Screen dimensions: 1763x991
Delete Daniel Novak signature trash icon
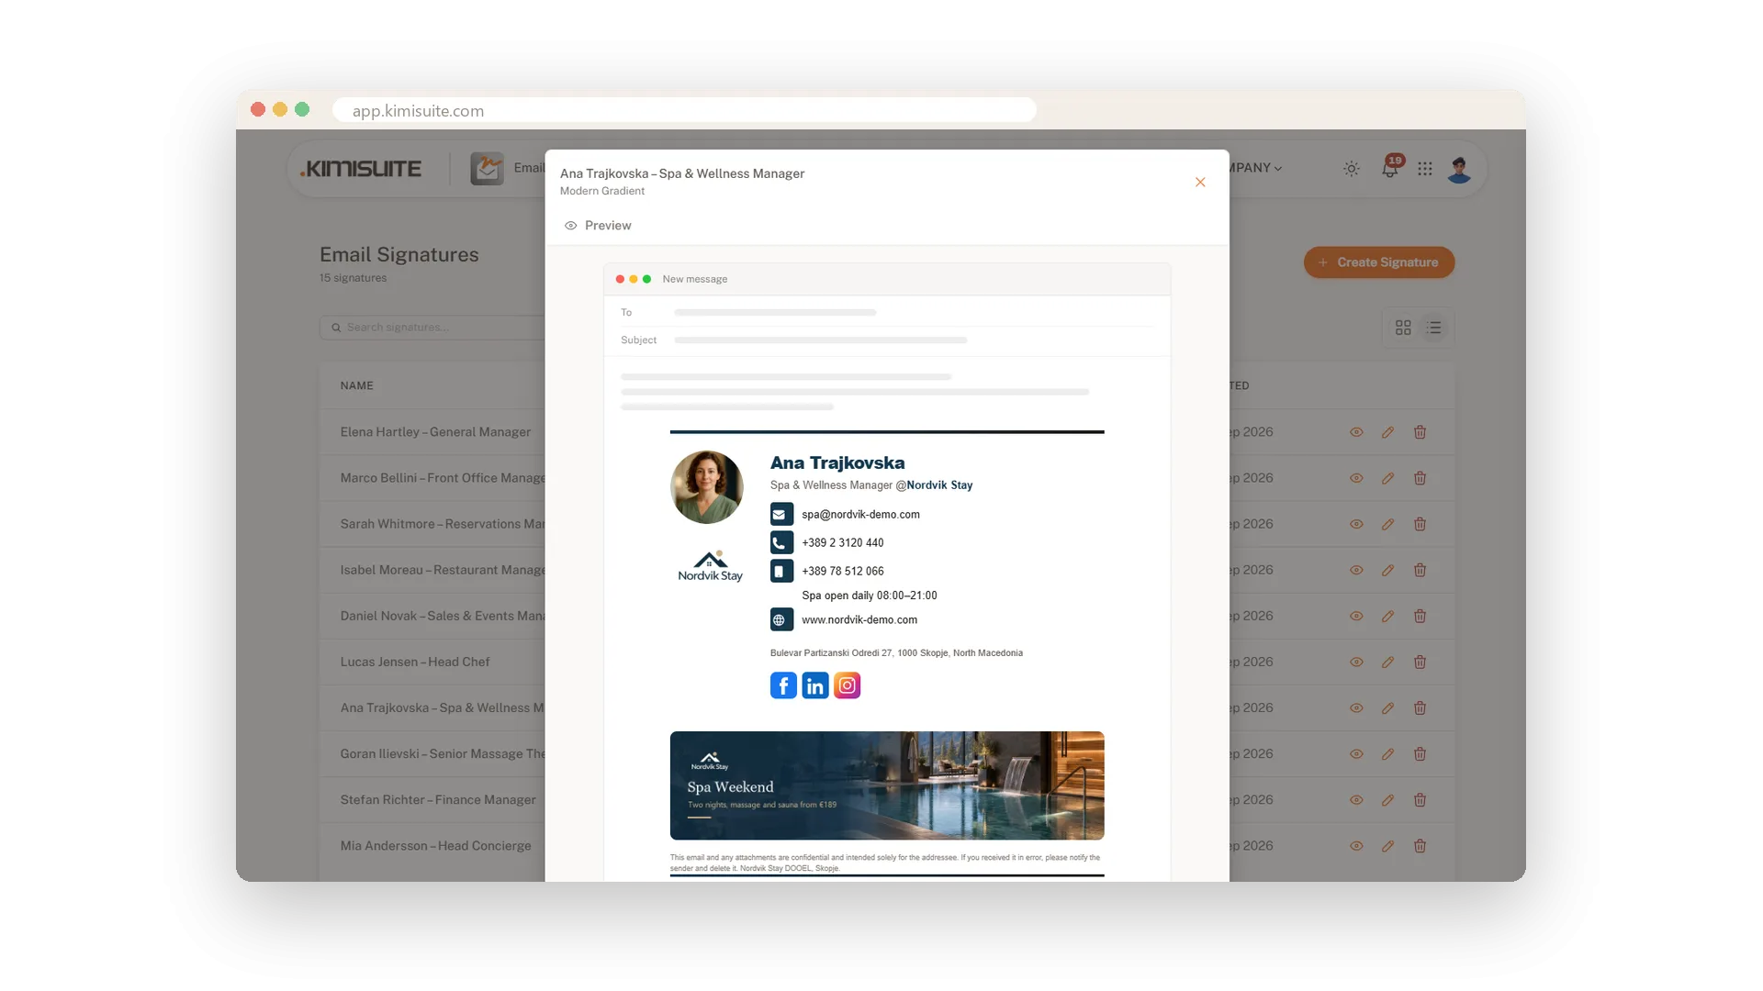[x=1420, y=616]
